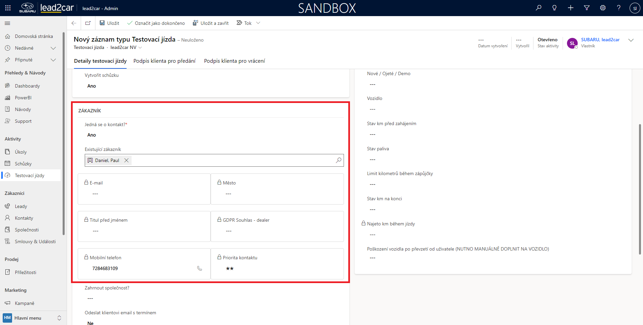Open the lightbulb assistant icon
Screen dimensions: 643x325
pos(555,8)
